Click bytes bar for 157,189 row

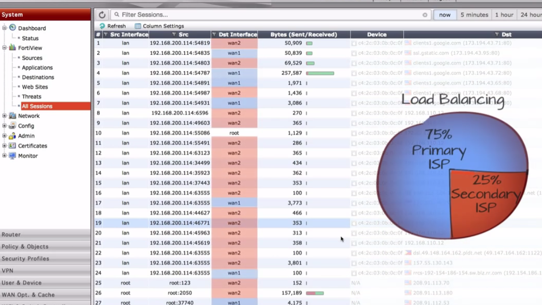315,293
